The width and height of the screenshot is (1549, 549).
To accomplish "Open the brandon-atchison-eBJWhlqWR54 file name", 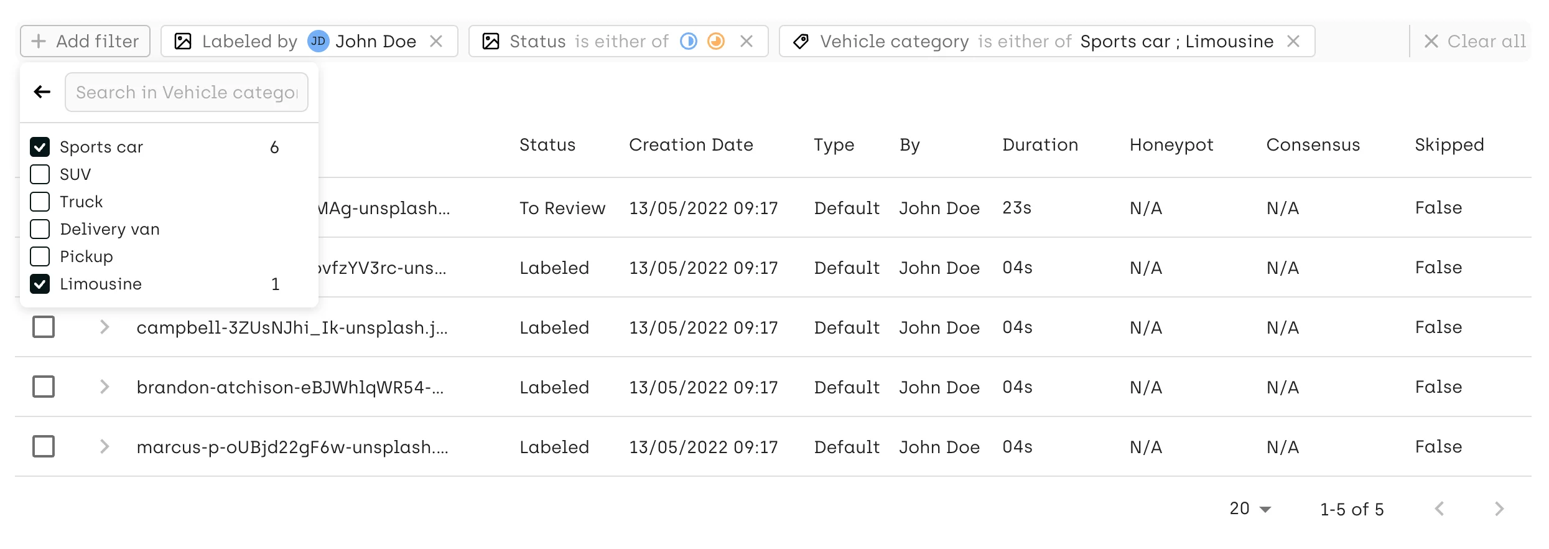I will tap(290, 387).
